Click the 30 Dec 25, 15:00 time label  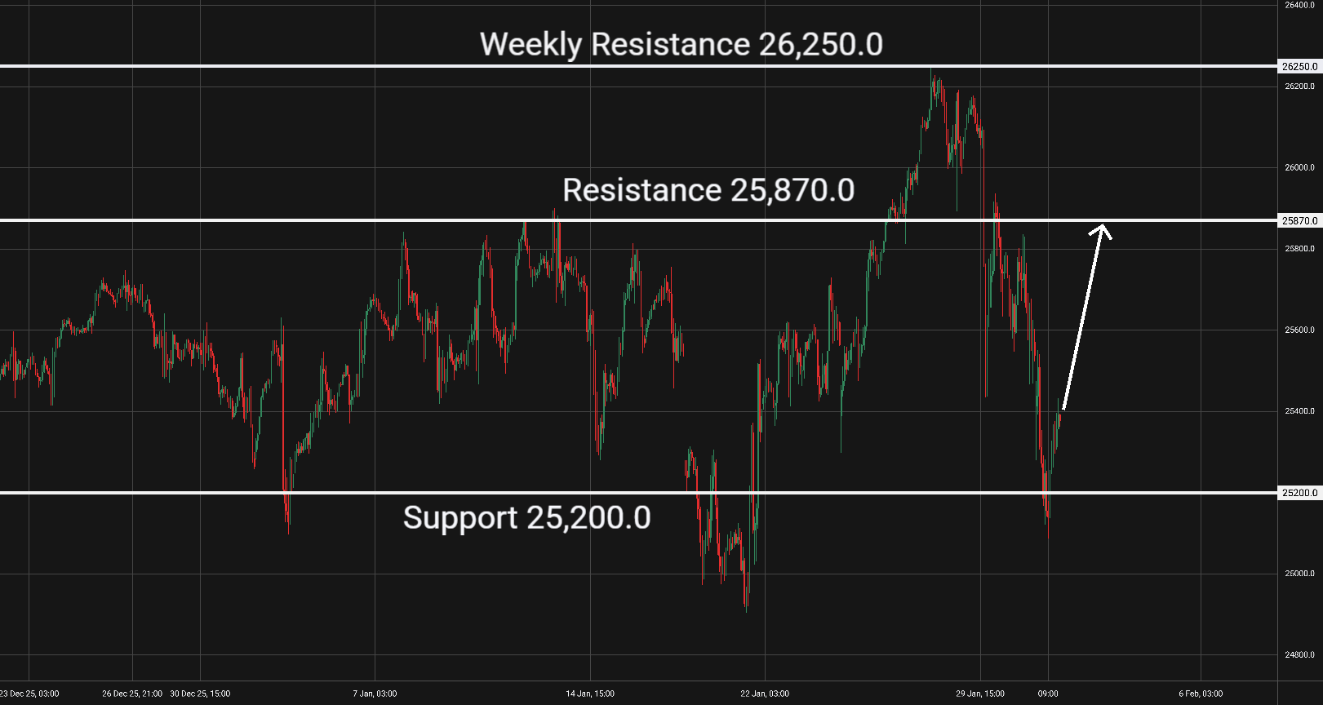coord(200,694)
